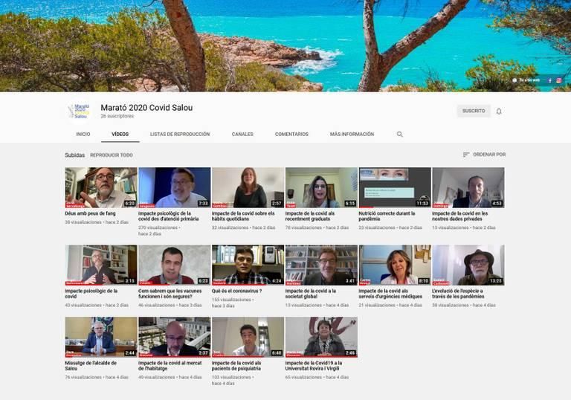The image size is (571, 400).
Task: Toggle the SUSCRITO subscription button
Action: coord(474,112)
